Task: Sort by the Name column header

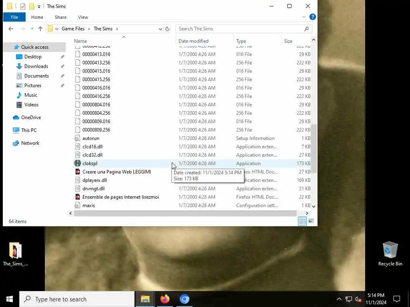Action: [80, 41]
